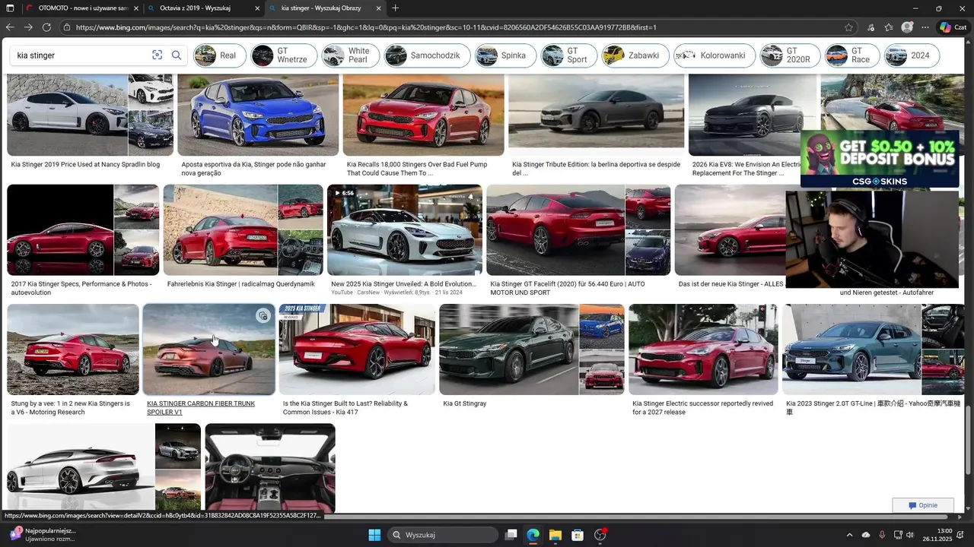Open the taskbar volume speaker icon
This screenshot has height=547, width=974.
909,535
